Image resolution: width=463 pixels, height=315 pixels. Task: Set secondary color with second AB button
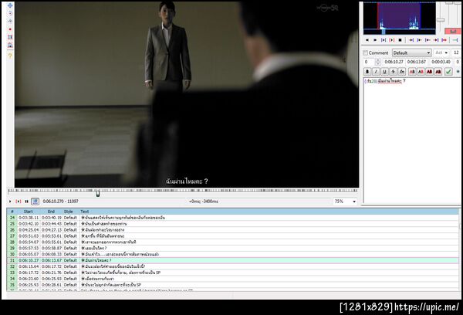[x=421, y=72]
